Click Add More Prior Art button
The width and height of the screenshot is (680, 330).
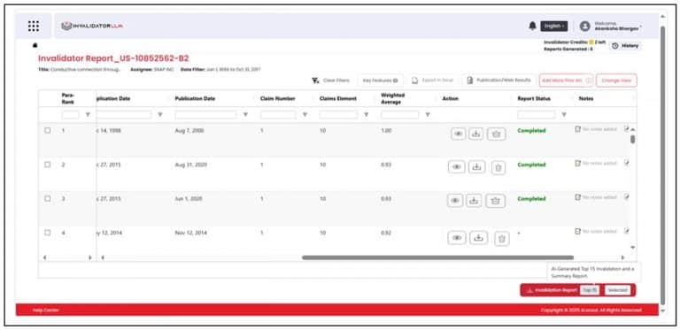tap(567, 81)
